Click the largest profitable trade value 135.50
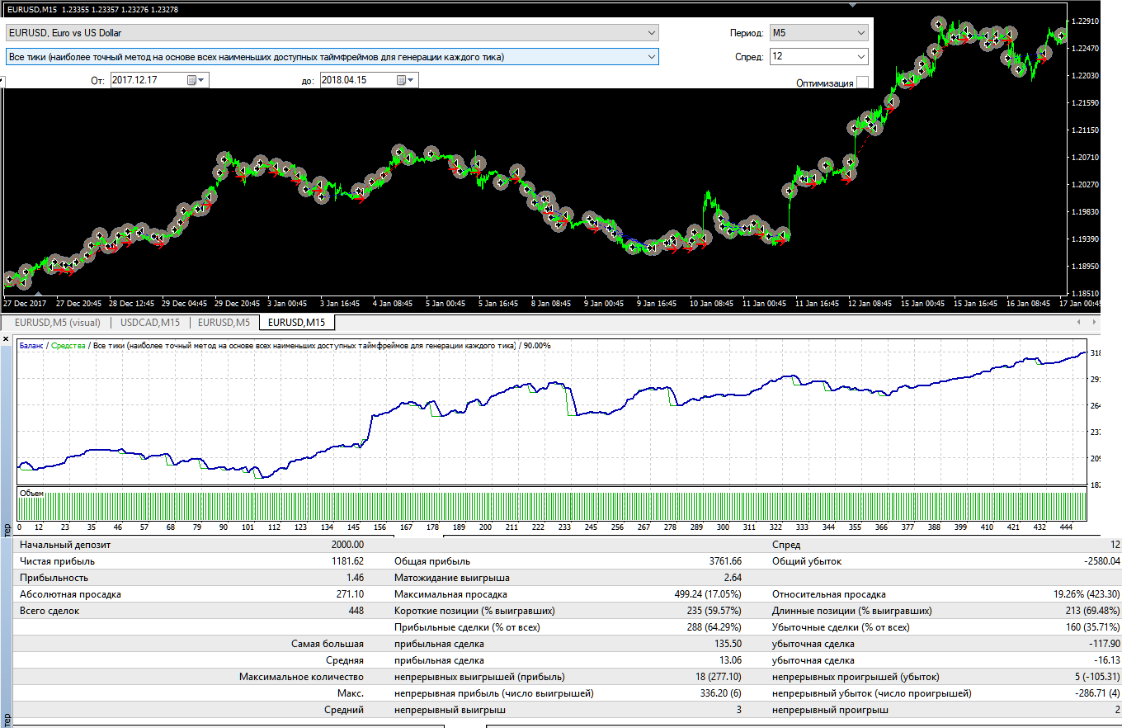The height and width of the screenshot is (728, 1122). pos(728,644)
